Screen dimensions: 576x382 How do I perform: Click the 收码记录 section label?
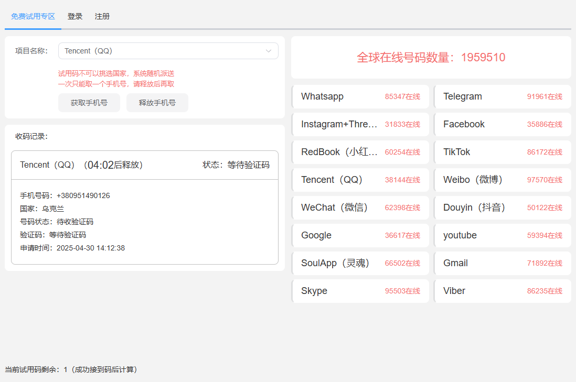(31, 137)
